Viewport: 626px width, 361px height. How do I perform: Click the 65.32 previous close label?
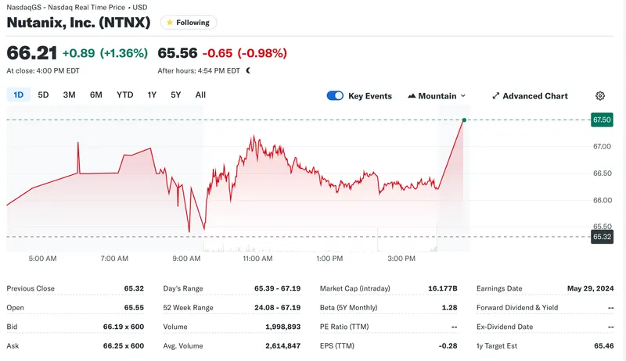coord(602,237)
